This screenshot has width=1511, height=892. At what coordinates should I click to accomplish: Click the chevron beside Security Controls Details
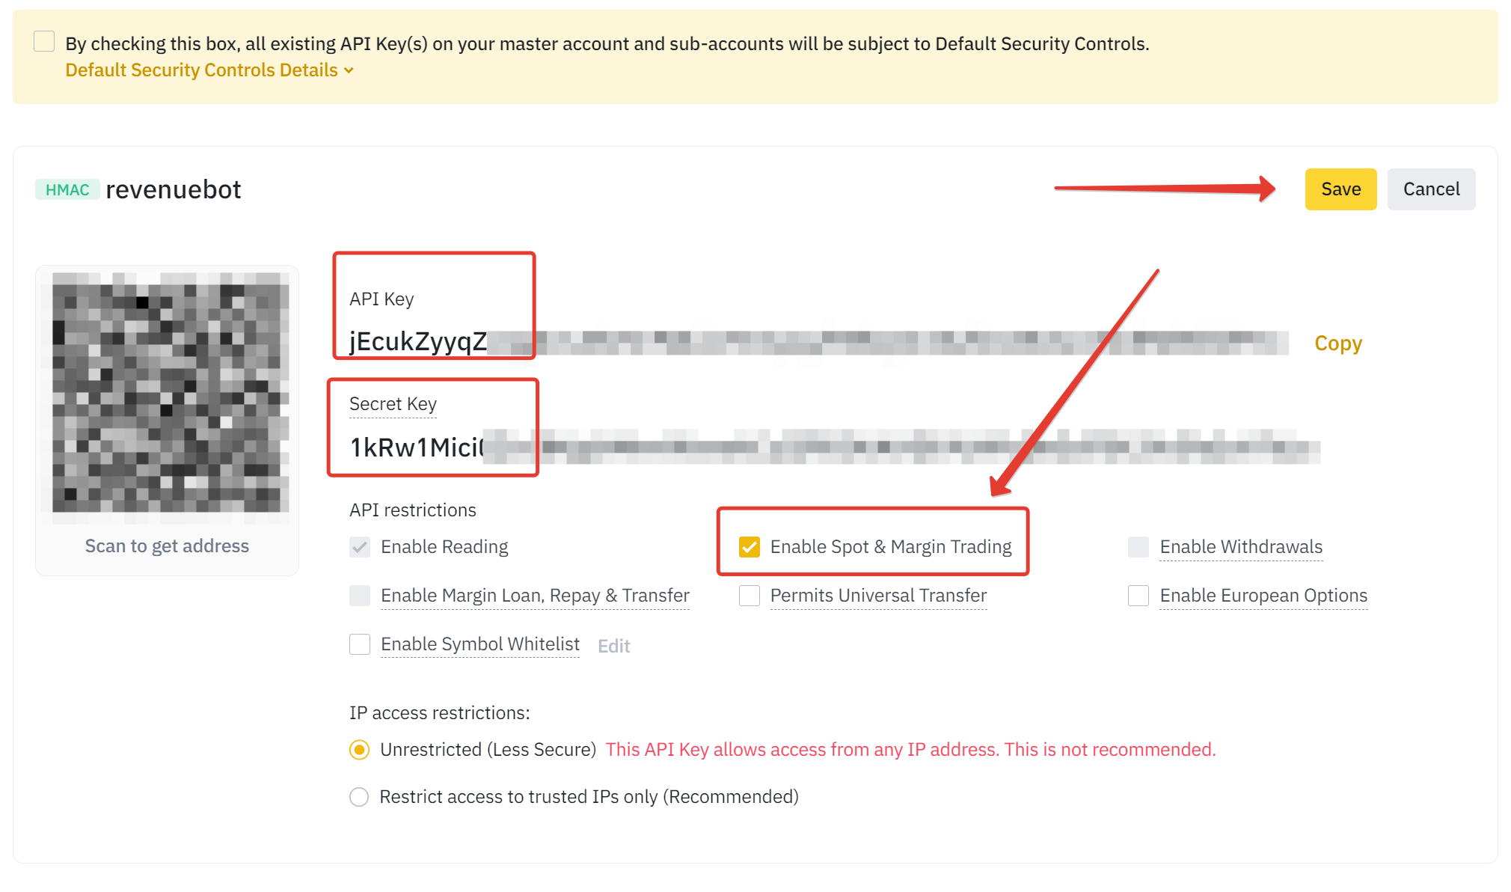(349, 71)
